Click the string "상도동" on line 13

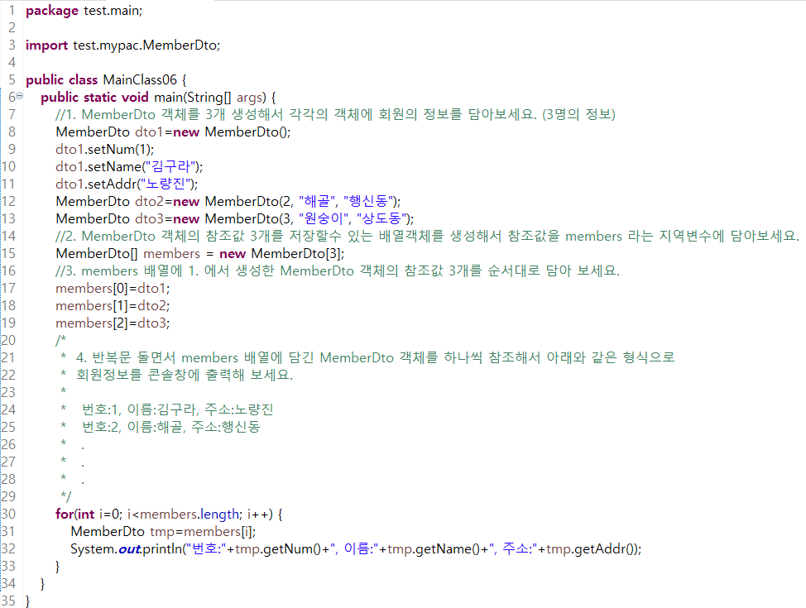[382, 219]
